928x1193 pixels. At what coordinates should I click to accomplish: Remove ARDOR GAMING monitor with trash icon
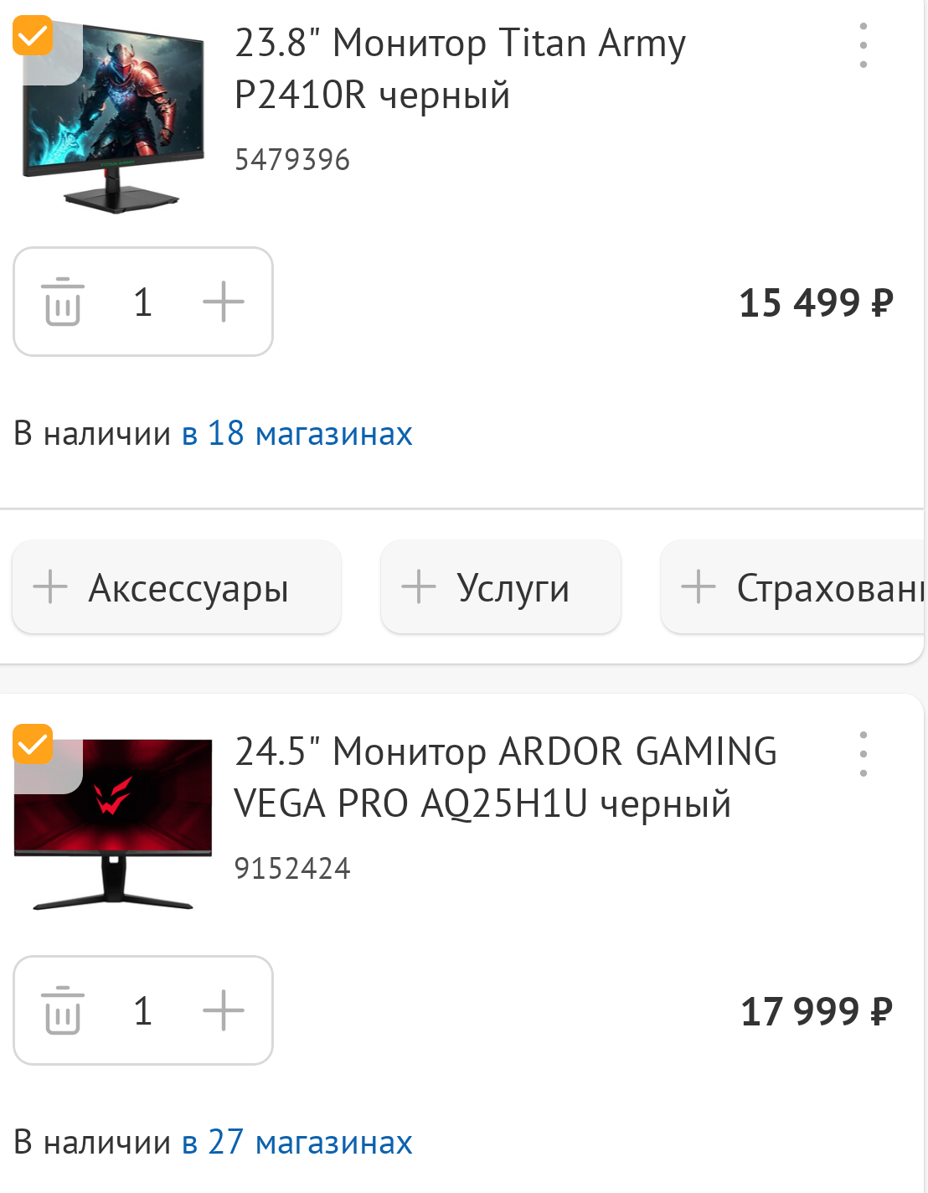tap(63, 1010)
